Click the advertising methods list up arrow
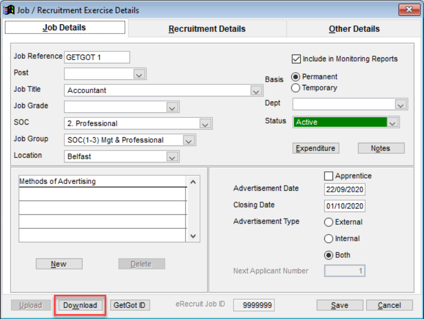 click(x=193, y=182)
